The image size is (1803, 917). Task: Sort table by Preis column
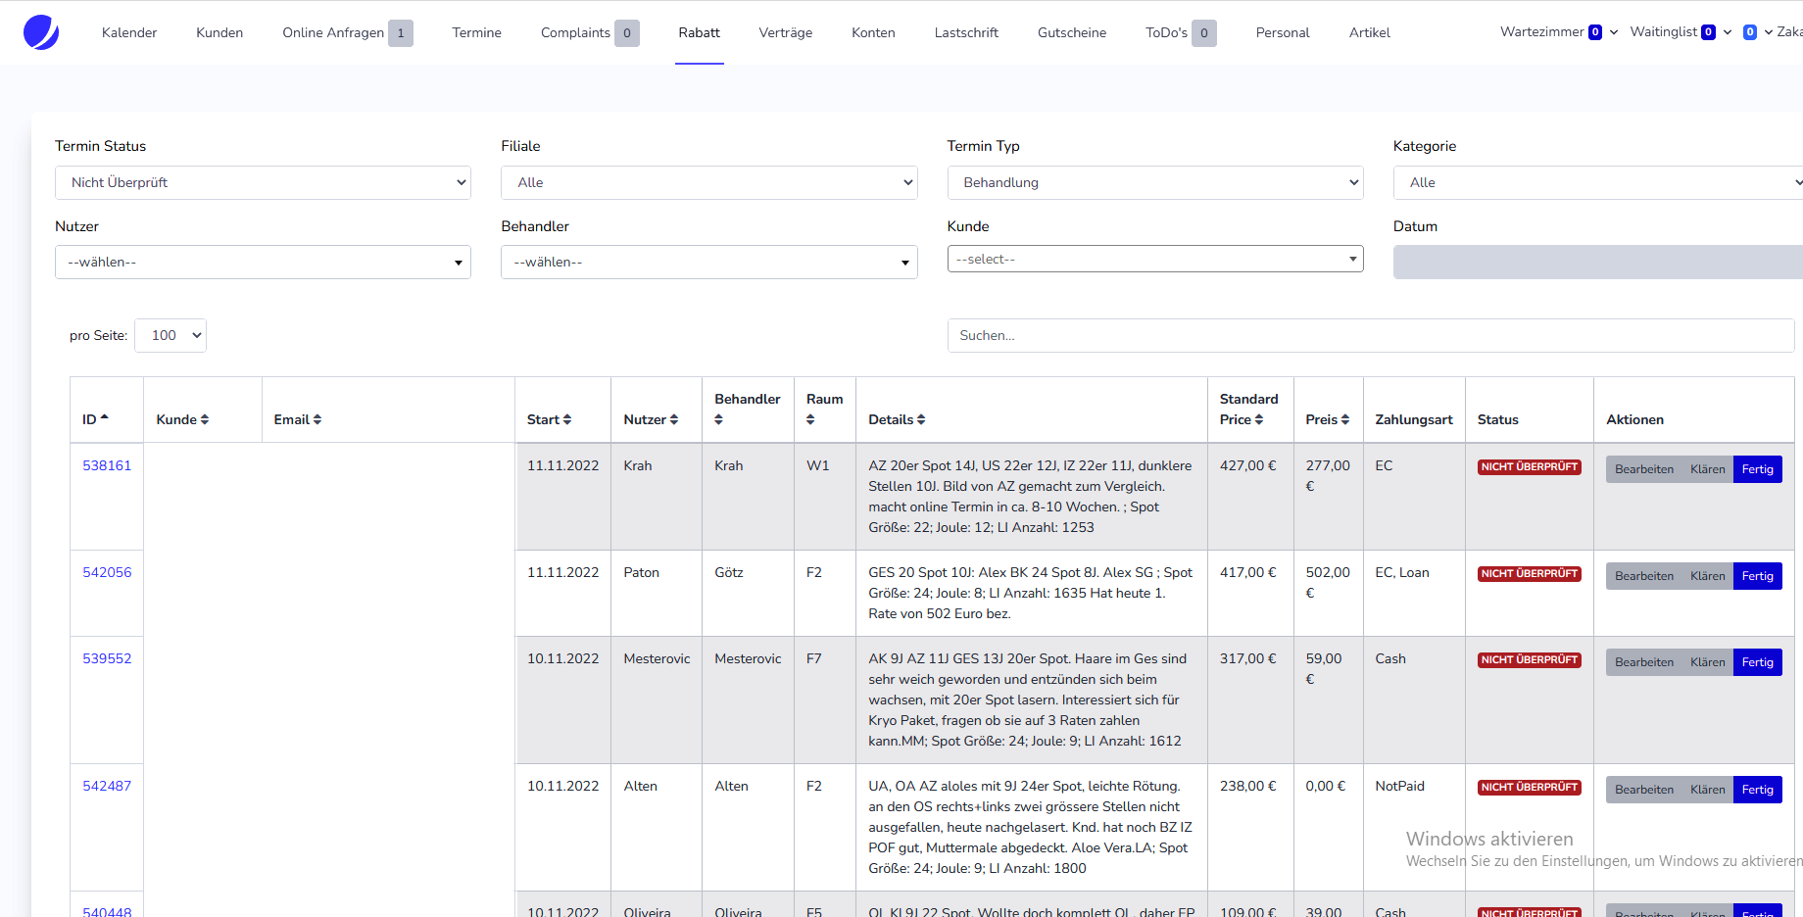[x=1327, y=419]
